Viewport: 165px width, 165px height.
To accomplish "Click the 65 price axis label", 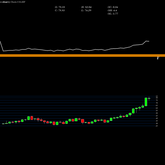I will 157,105.
